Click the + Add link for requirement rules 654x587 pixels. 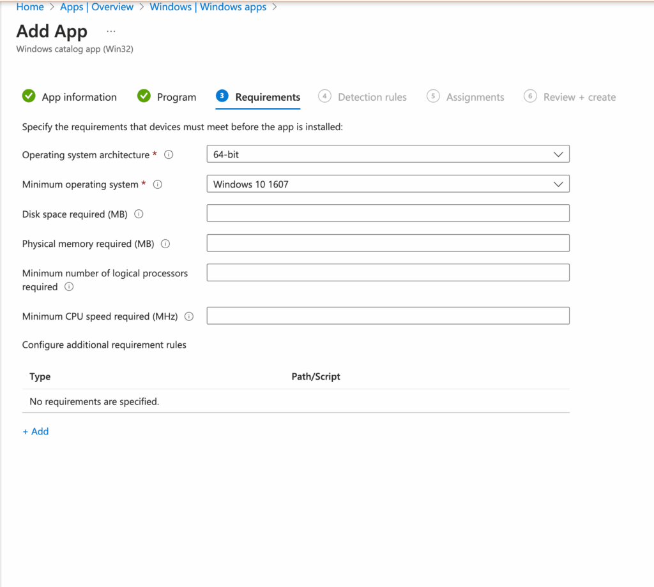tap(35, 431)
